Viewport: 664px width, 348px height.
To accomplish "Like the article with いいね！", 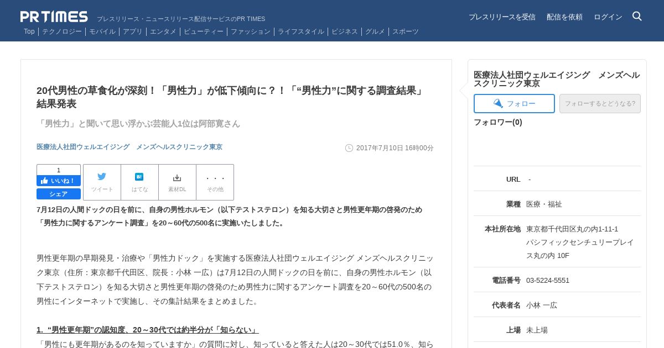I will (59, 181).
